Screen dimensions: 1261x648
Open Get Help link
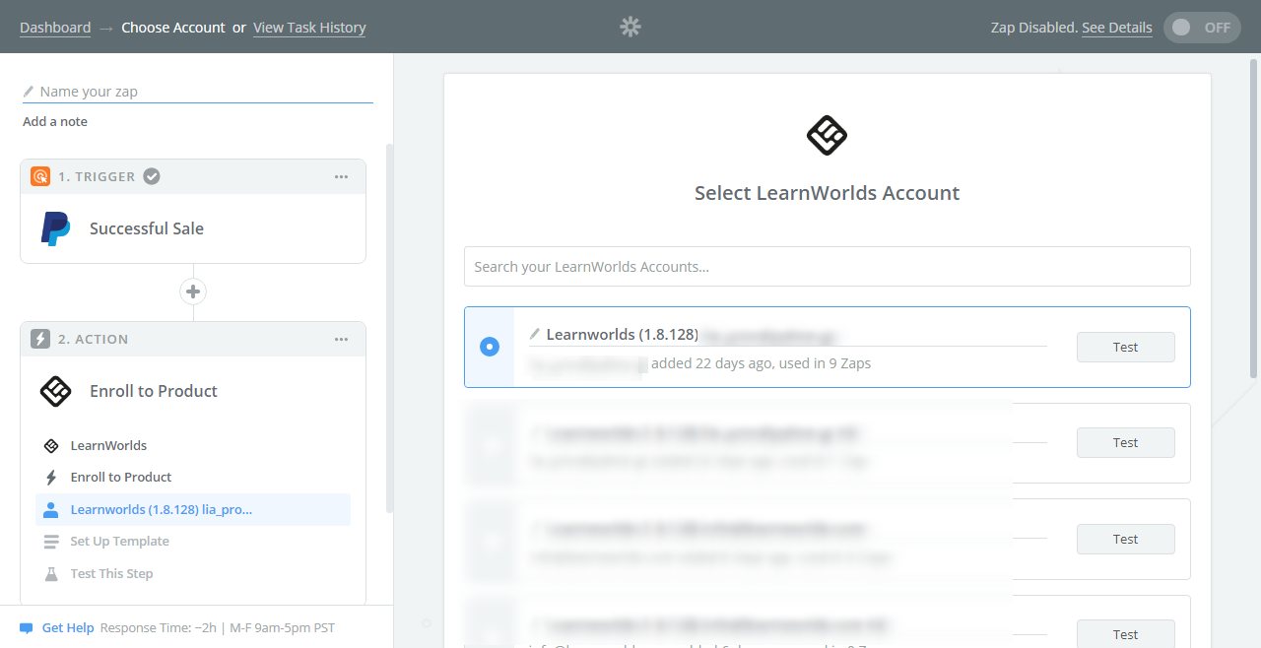(x=68, y=628)
